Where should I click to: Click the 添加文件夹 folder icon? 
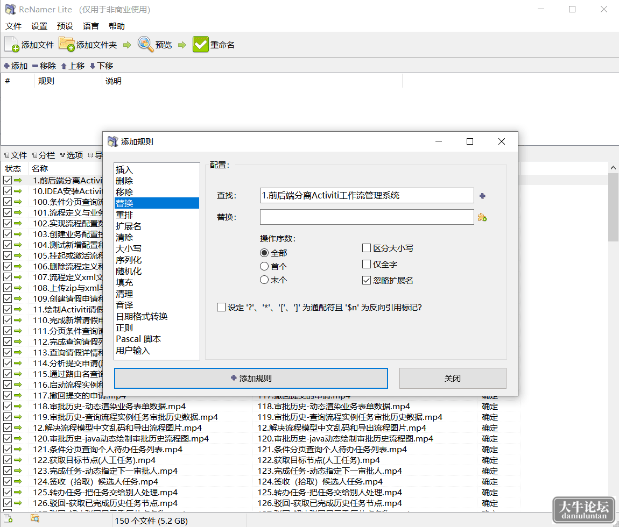coord(66,44)
